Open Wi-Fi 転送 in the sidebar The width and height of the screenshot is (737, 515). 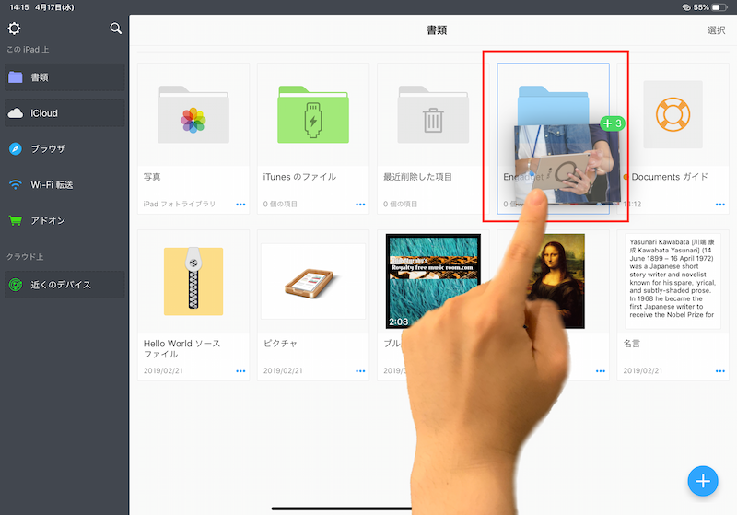tap(64, 184)
